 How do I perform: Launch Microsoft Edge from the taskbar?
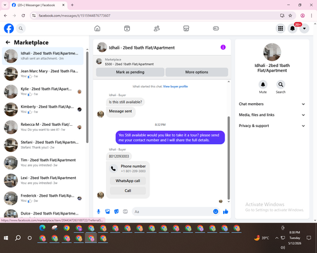tap(42, 228)
